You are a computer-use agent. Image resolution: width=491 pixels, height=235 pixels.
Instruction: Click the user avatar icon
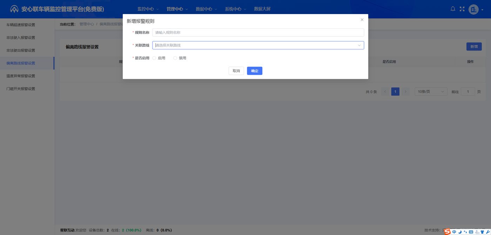tap(473, 9)
